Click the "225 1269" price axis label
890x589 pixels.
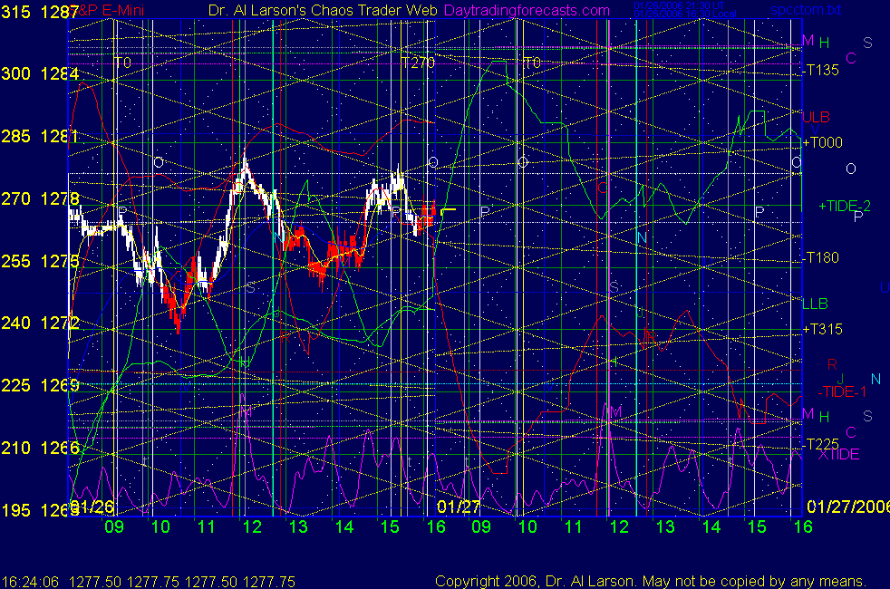[40, 385]
